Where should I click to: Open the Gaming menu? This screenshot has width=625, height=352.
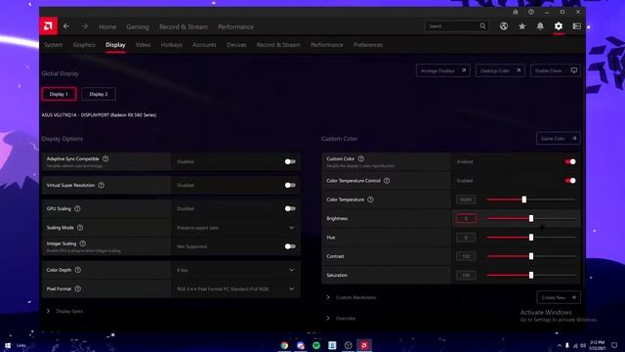click(138, 26)
